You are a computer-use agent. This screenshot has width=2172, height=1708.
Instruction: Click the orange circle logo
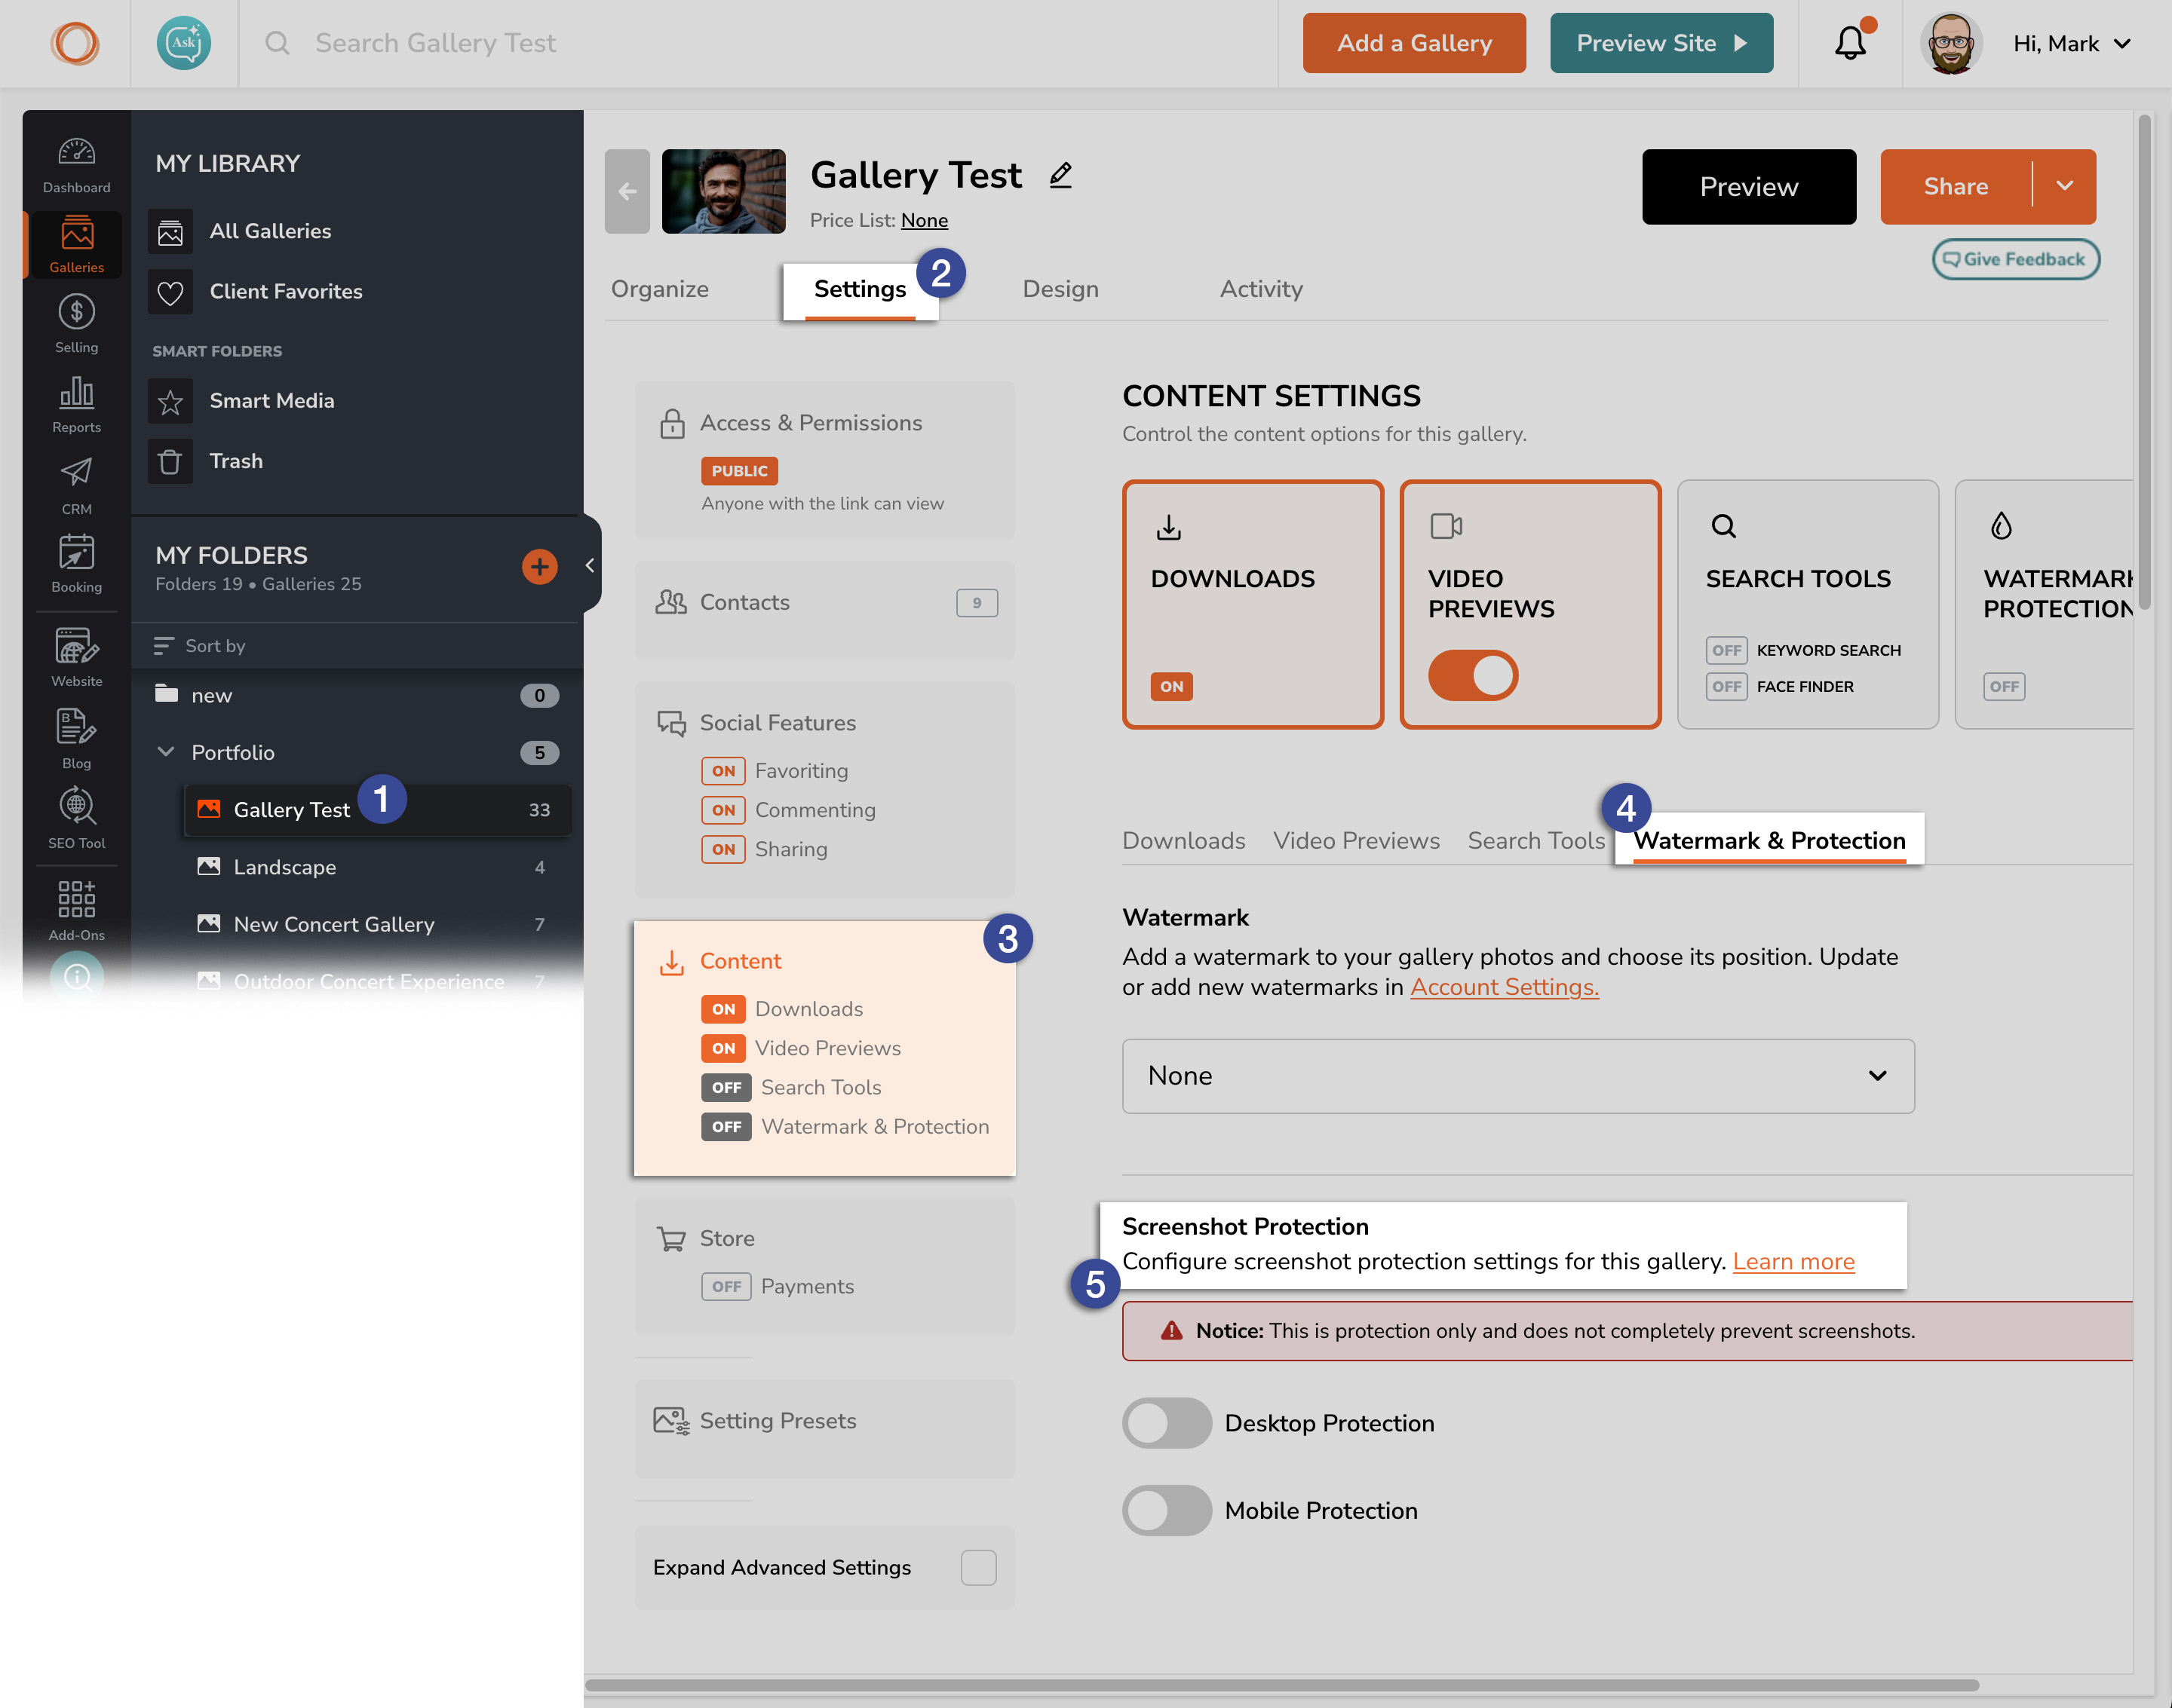[75, 43]
